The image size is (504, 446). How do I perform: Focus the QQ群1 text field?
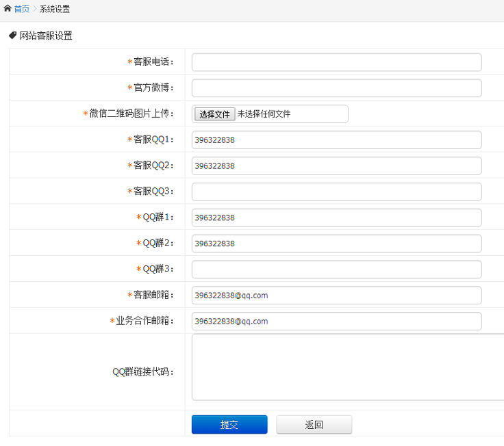click(336, 218)
